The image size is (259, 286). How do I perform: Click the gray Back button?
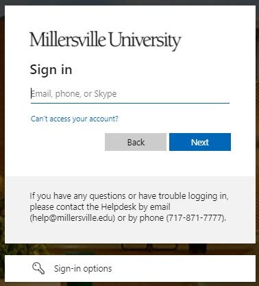pyautogui.click(x=136, y=142)
